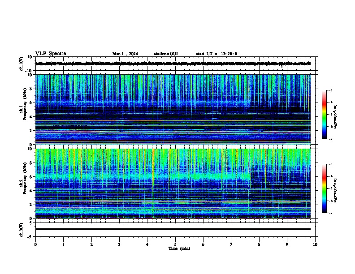Viewport: 355px width, 274px height.
Task: Click the ch.1 "Frequency (kHz)" axis label
Action: [25, 104]
